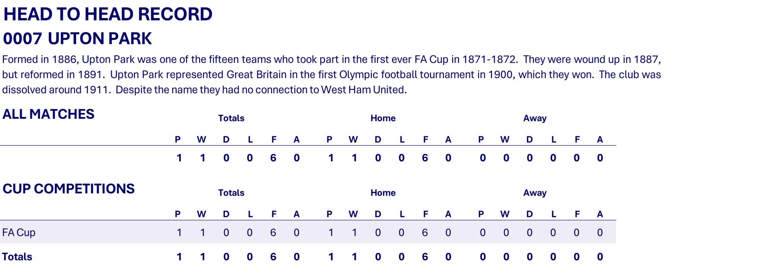This screenshot has width=757, height=280.
Task: Click the FA Cup row Home goals-for value 6
Action: click(x=424, y=233)
